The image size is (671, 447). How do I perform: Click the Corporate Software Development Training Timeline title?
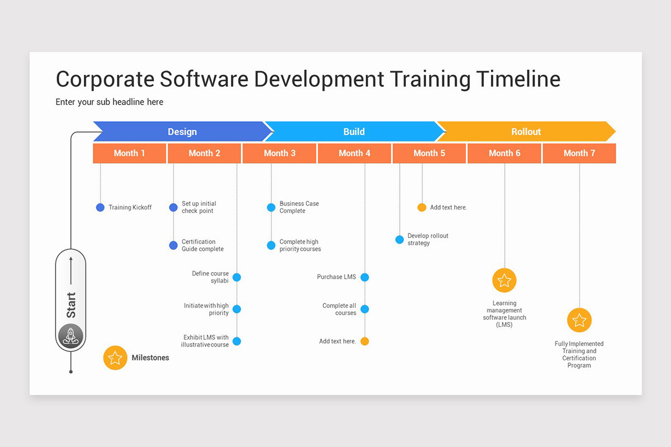click(308, 79)
